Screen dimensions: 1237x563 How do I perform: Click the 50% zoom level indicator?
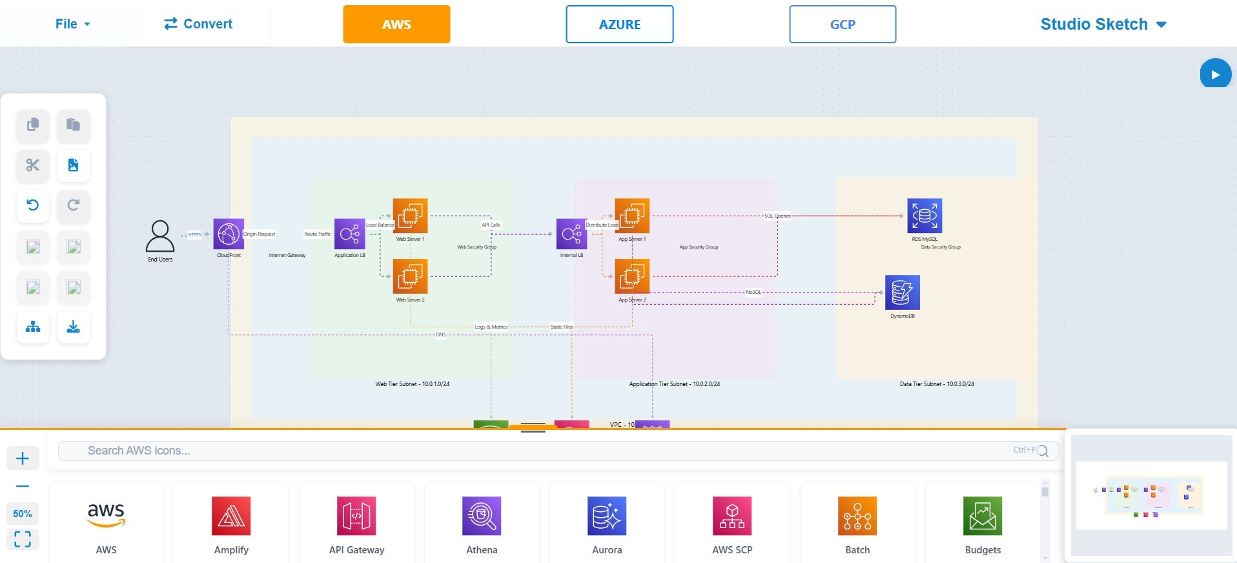click(23, 514)
